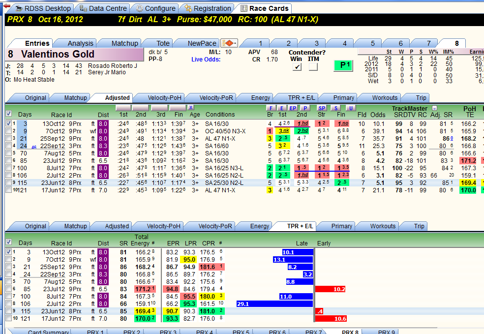This screenshot has height=334, width=484.
Task: Toggle the checkbox for the 7Oct12 row in Adjusted table
Action: [x=9, y=131]
